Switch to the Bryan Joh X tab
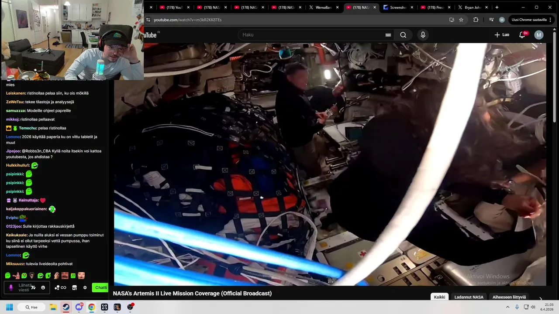This screenshot has width=559, height=314. [x=473, y=7]
